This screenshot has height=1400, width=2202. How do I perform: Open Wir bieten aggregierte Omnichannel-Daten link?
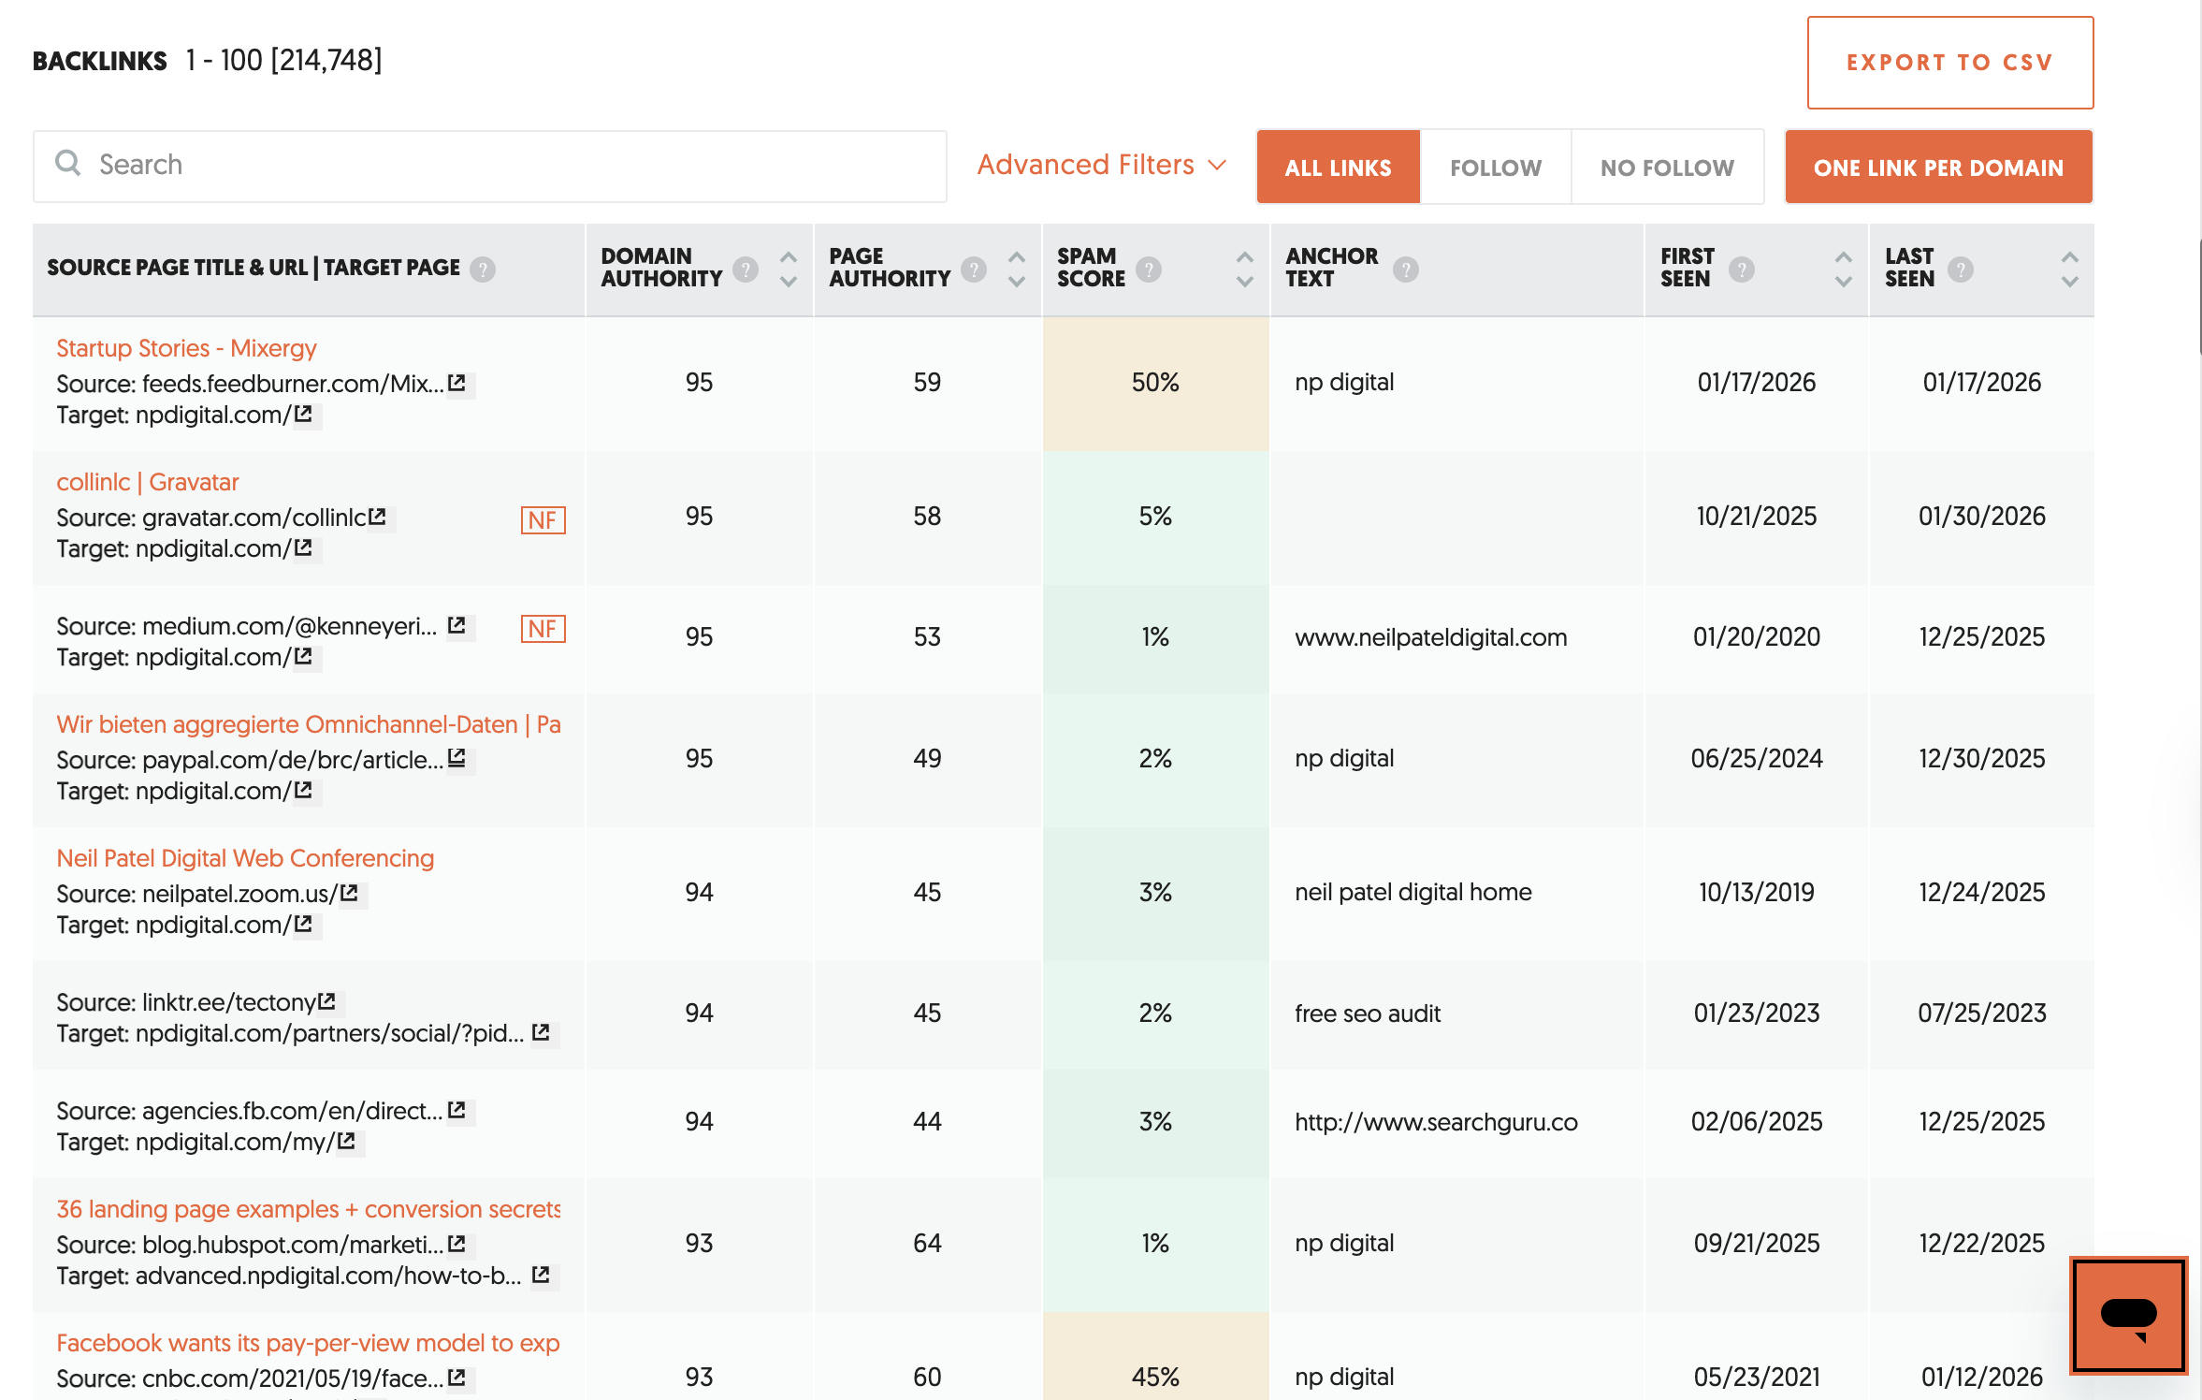309,724
